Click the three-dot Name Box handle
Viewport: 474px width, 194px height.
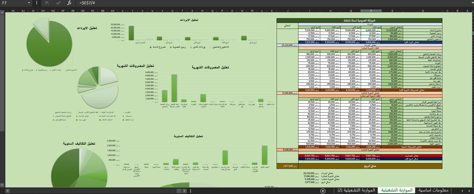(37, 3)
